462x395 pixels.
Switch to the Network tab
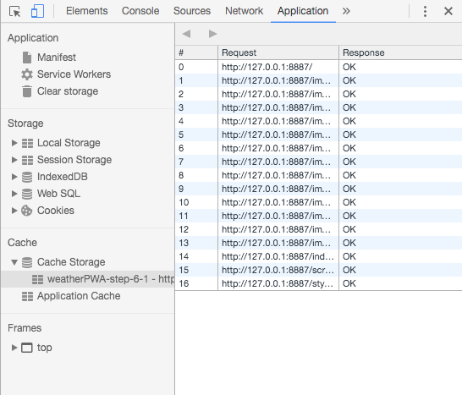click(244, 11)
